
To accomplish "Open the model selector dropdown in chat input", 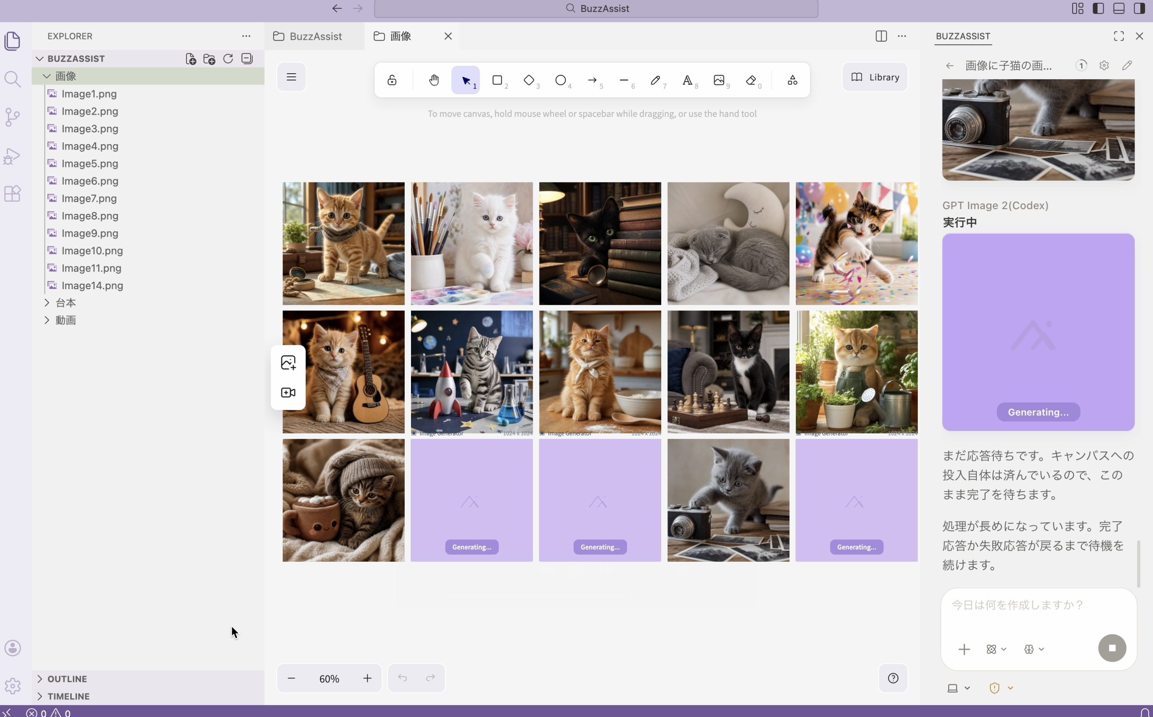I will point(996,649).
